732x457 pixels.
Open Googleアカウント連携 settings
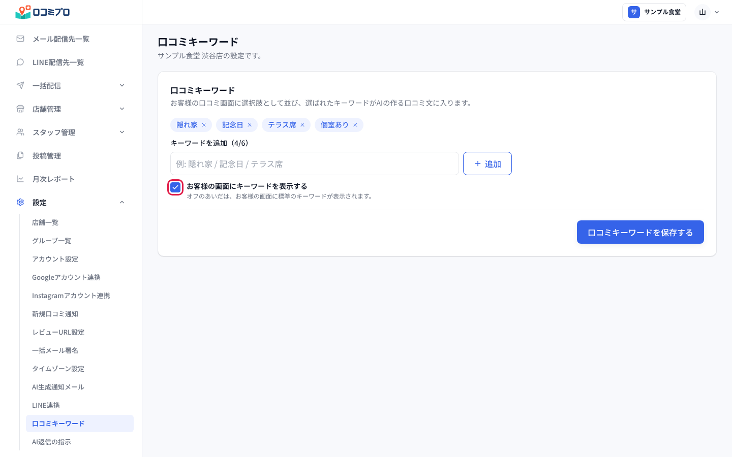click(x=80, y=277)
